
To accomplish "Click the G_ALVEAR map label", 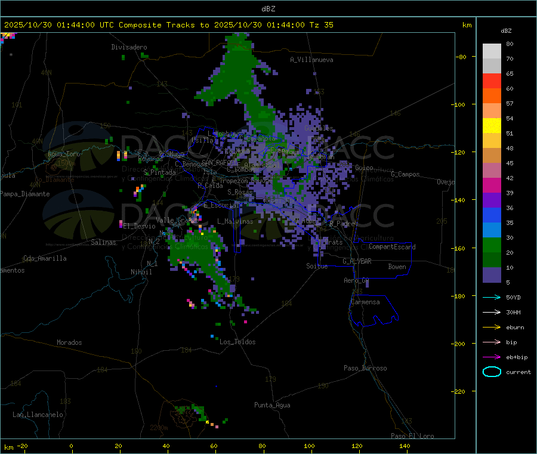I will [x=357, y=261].
